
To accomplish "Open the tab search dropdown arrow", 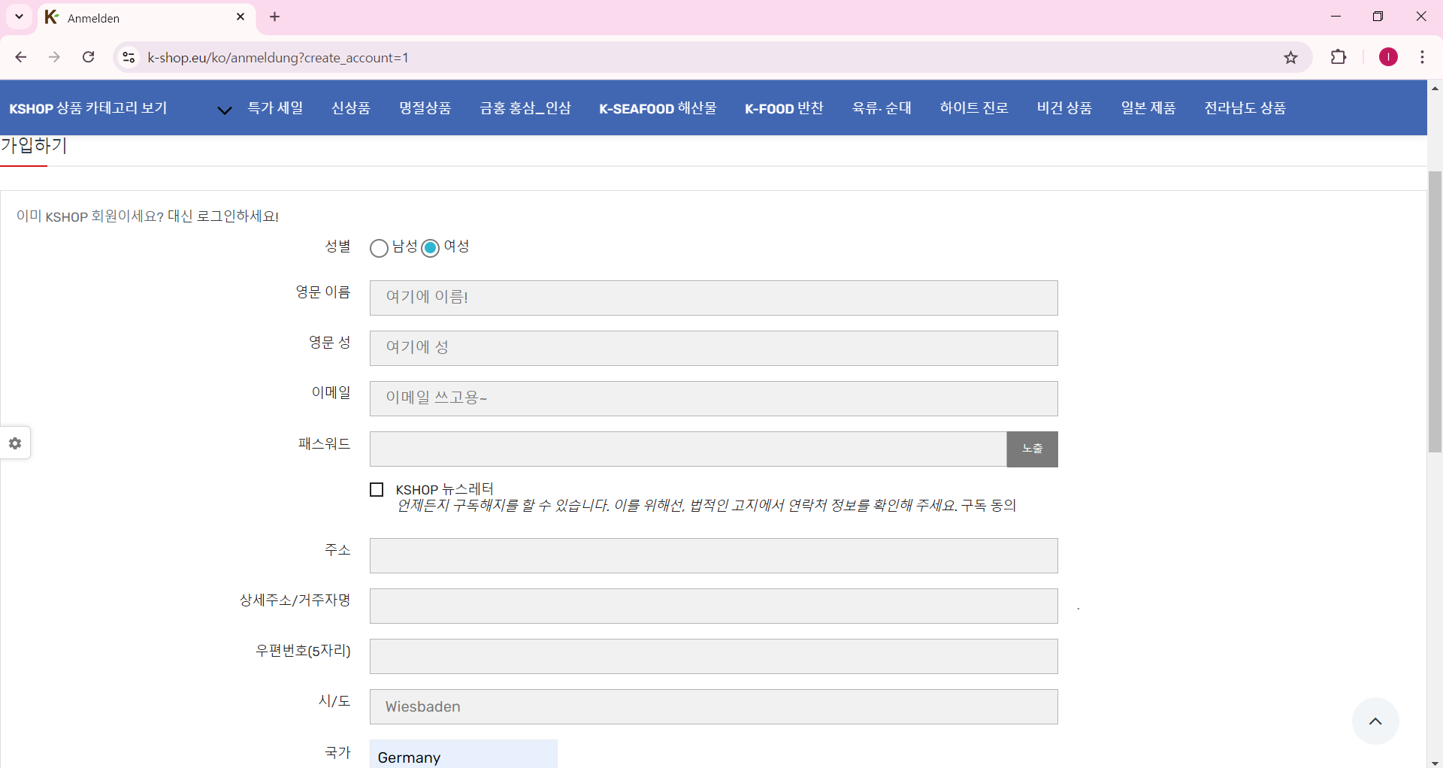I will point(19,17).
